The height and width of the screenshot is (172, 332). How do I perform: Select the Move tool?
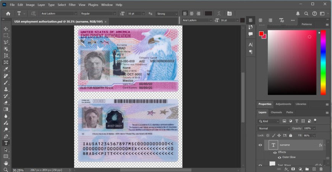[x=6, y=29]
